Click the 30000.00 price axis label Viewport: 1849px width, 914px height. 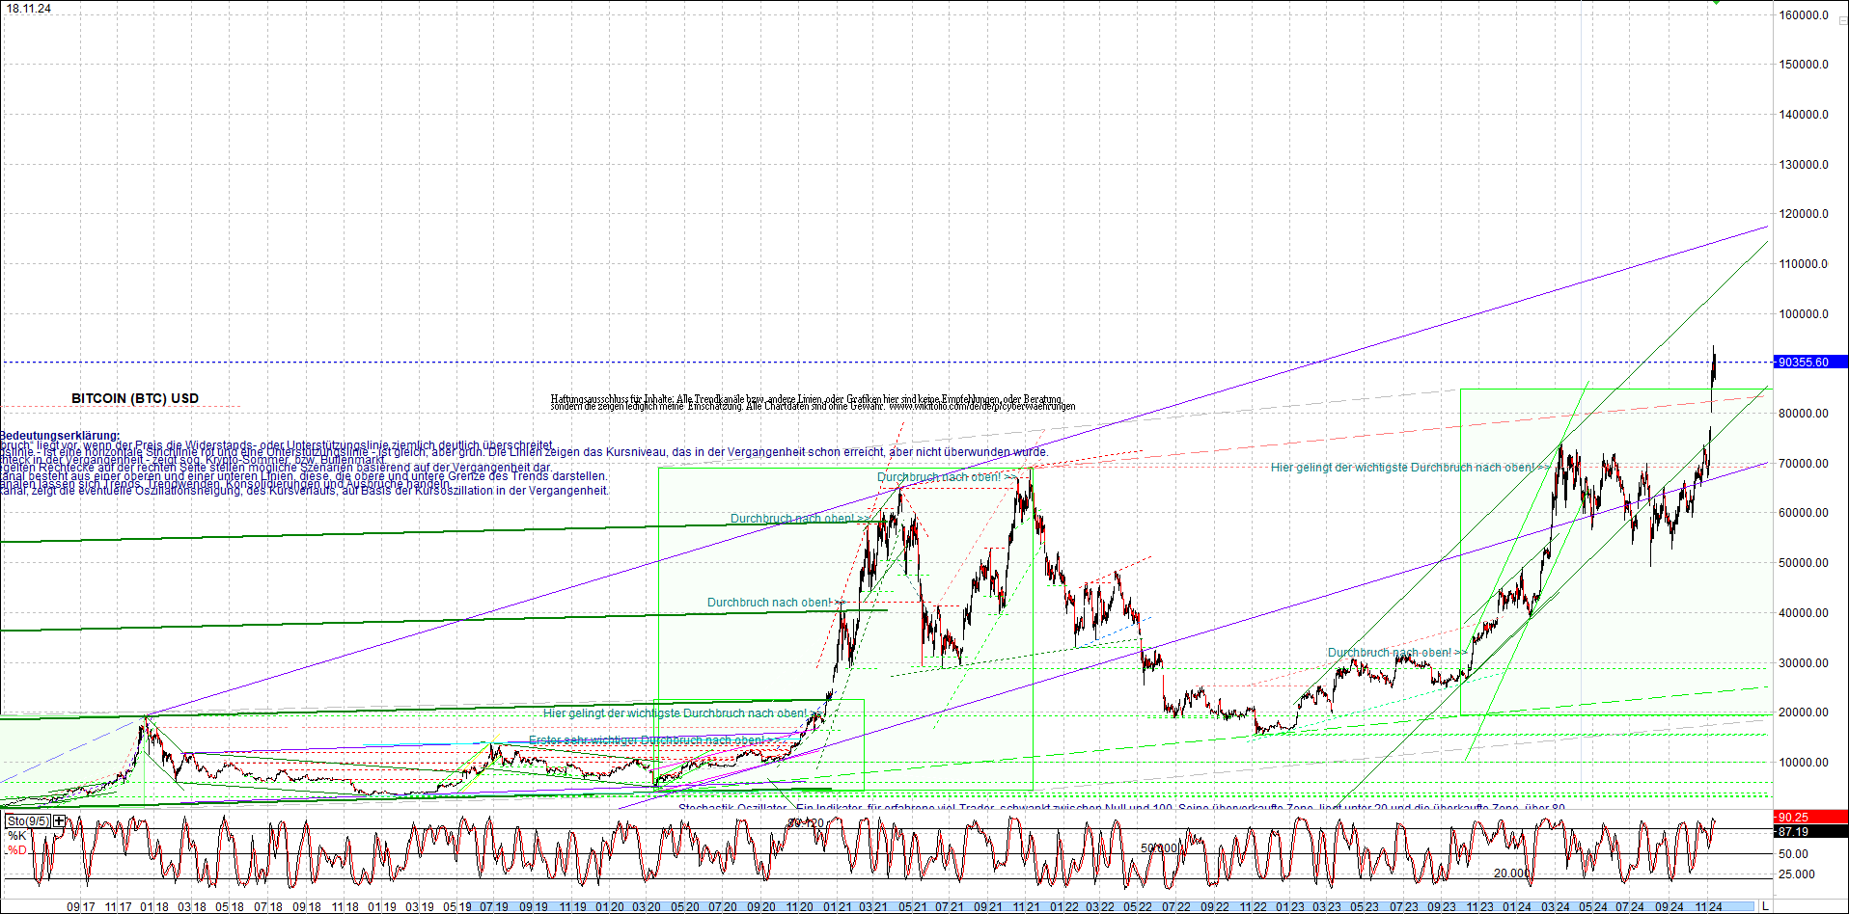pos(1804,663)
